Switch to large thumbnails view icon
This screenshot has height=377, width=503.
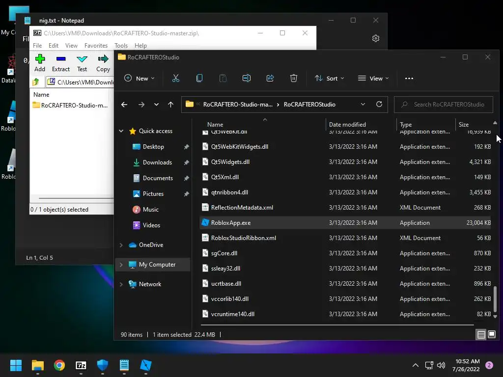pyautogui.click(x=492, y=335)
